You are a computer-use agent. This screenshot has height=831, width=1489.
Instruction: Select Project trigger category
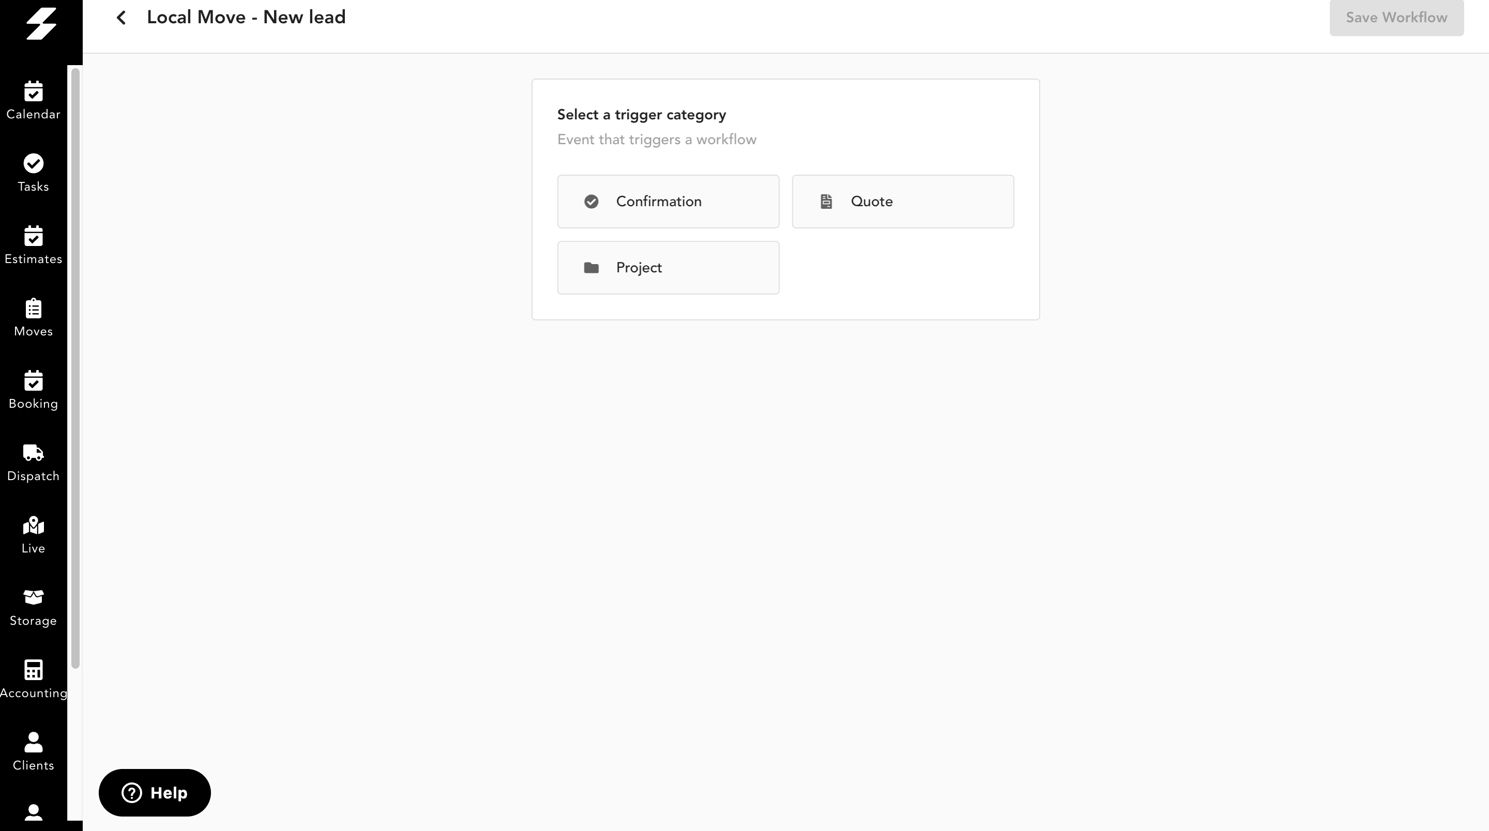[x=669, y=268]
